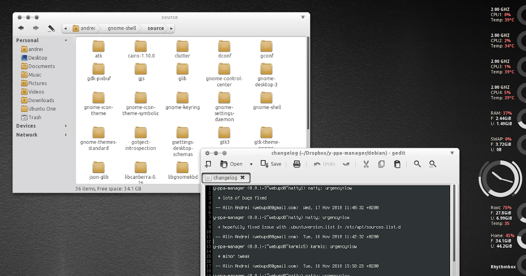Print the changelog document
The image size is (526, 276).
tap(297, 164)
